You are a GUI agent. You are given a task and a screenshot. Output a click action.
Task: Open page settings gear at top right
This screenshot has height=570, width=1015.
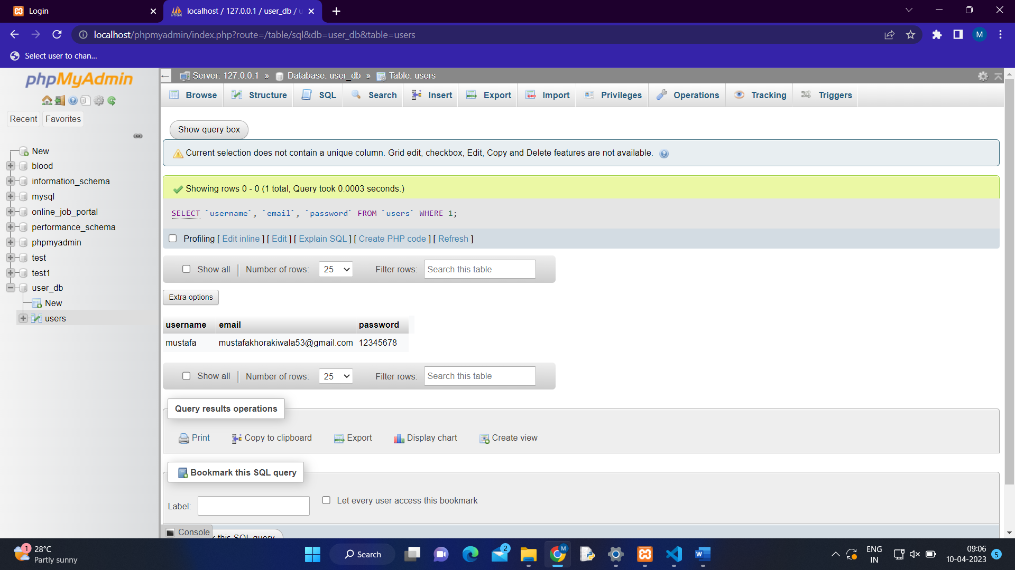983,76
